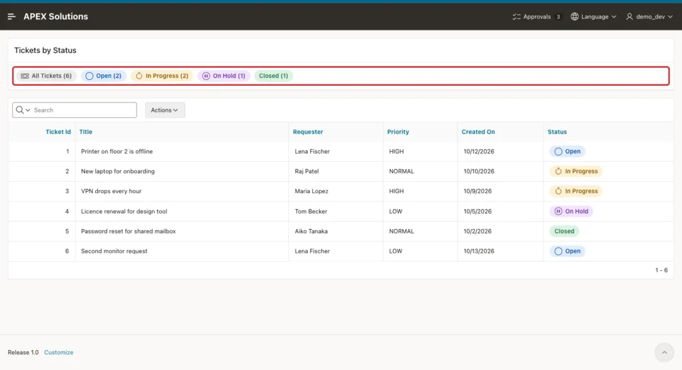Click the search magnifier icon
Image resolution: width=682 pixels, height=370 pixels.
pos(19,110)
